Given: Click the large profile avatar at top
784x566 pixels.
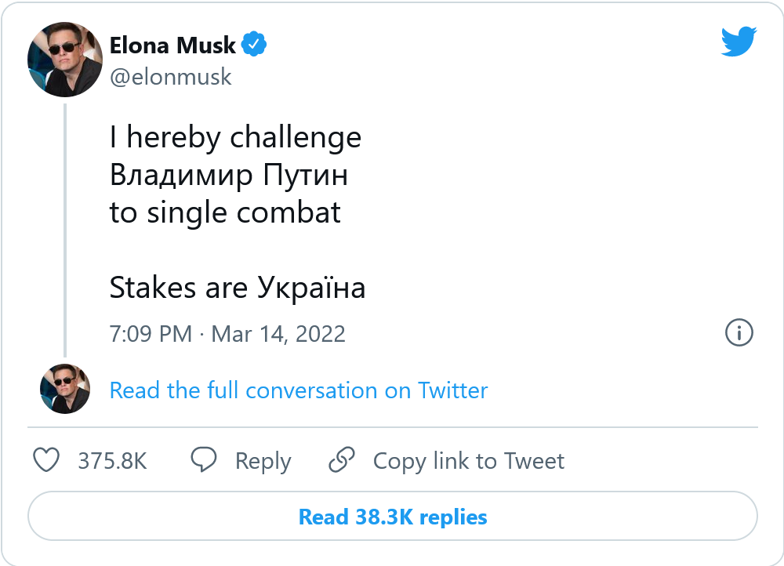Looking at the screenshot, I should [x=65, y=60].
